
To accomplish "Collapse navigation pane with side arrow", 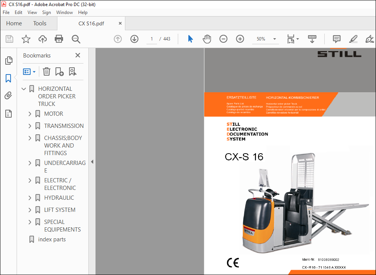I will [92, 162].
